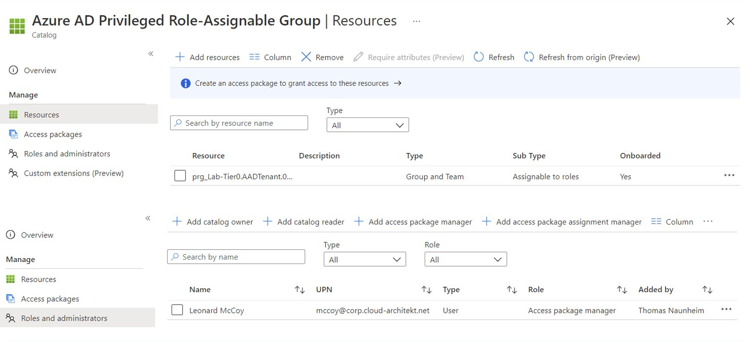The height and width of the screenshot is (342, 747).
Task: Click Refresh in the resources toolbar
Action: click(494, 57)
